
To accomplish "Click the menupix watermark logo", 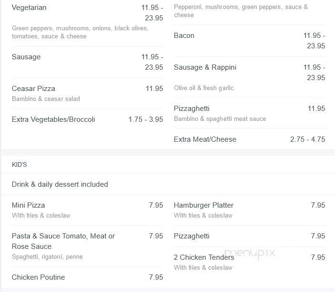I will coord(250,254).
